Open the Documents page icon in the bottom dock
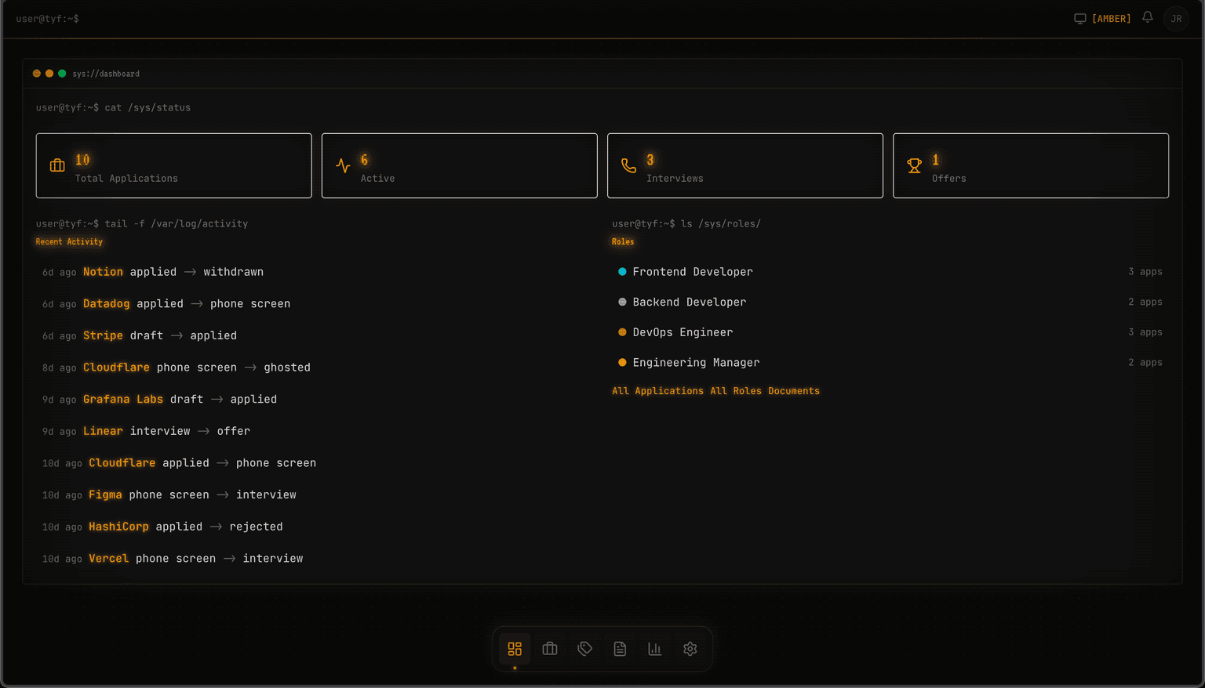 pyautogui.click(x=619, y=648)
